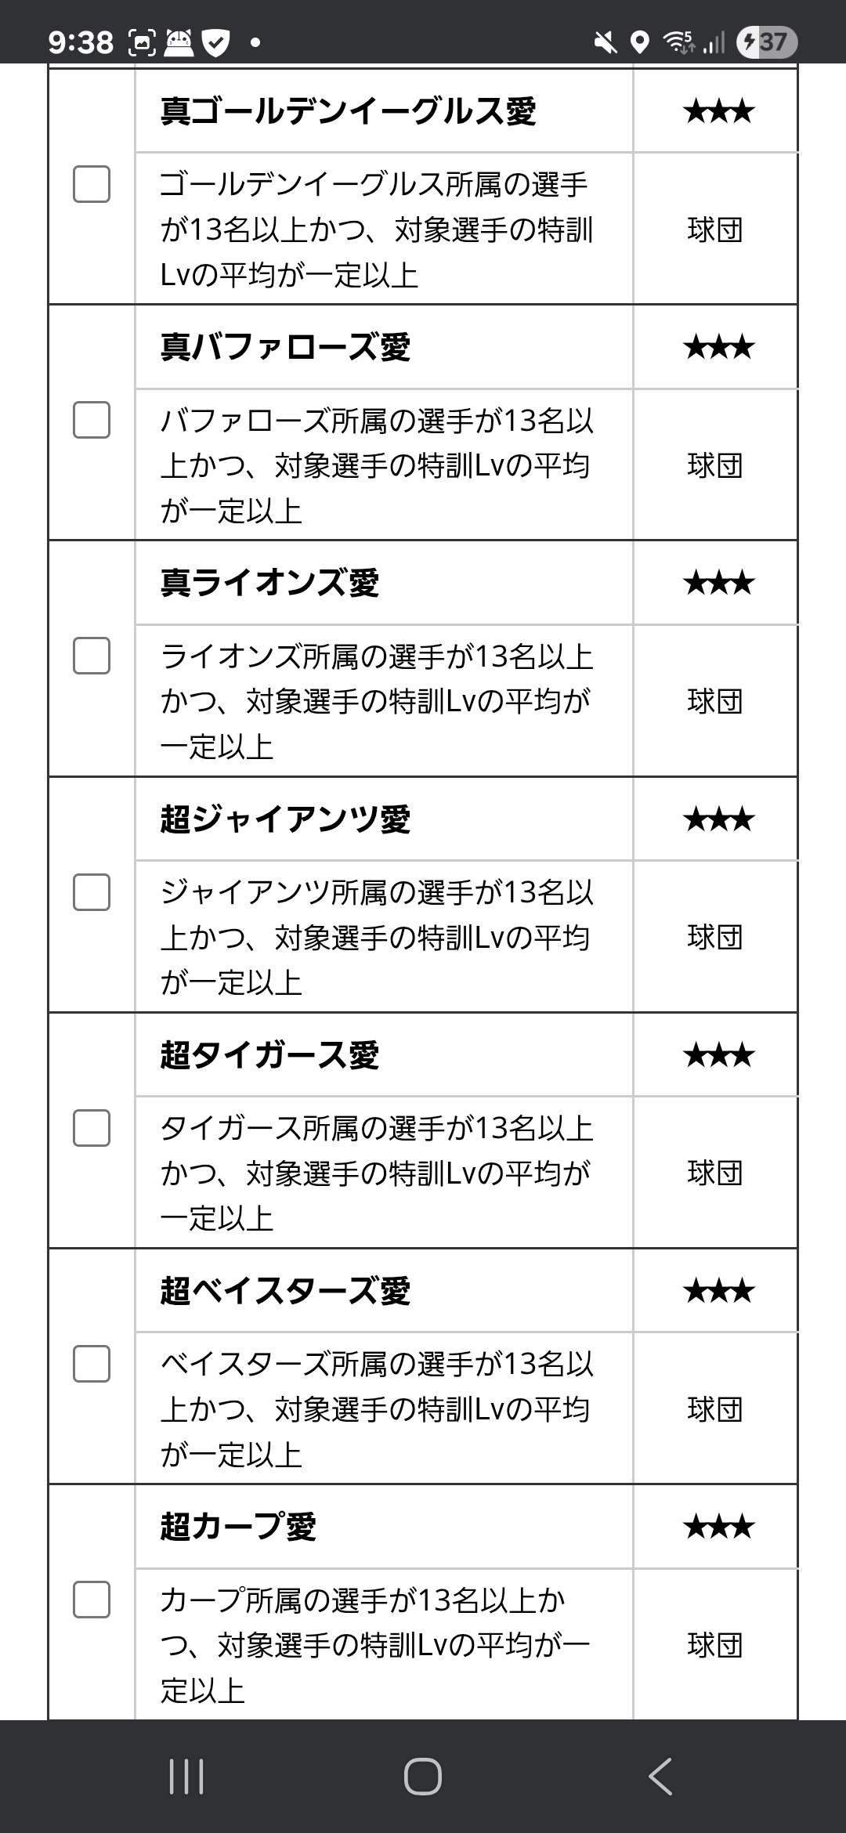The width and height of the screenshot is (846, 1833).
Task: Tap the shield security icon in status bar
Action: [x=215, y=42]
